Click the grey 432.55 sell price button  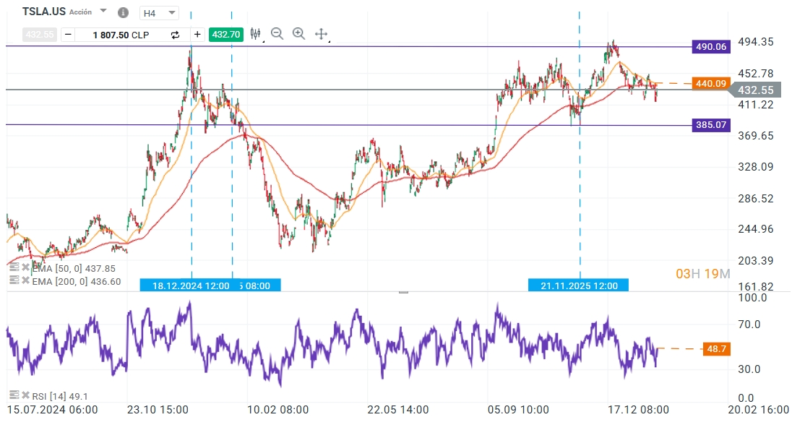pyautogui.click(x=40, y=34)
